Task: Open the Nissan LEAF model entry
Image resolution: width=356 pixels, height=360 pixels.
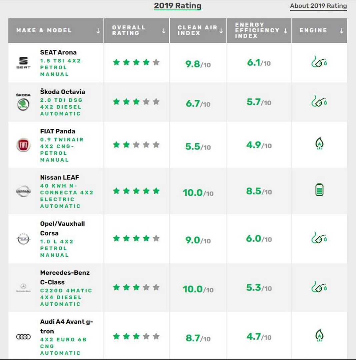Action: coord(60,177)
